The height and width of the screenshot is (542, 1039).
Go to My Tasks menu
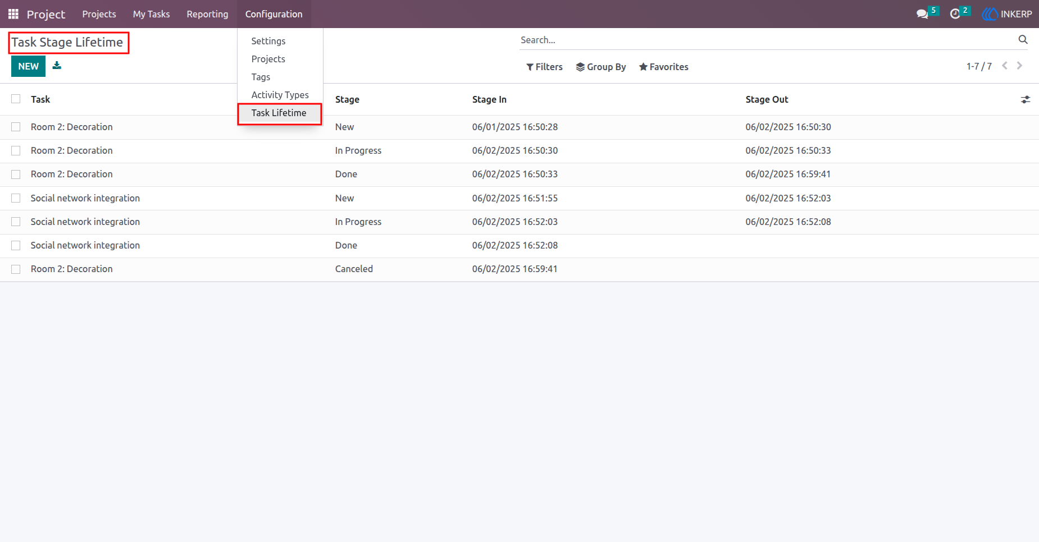coord(152,14)
